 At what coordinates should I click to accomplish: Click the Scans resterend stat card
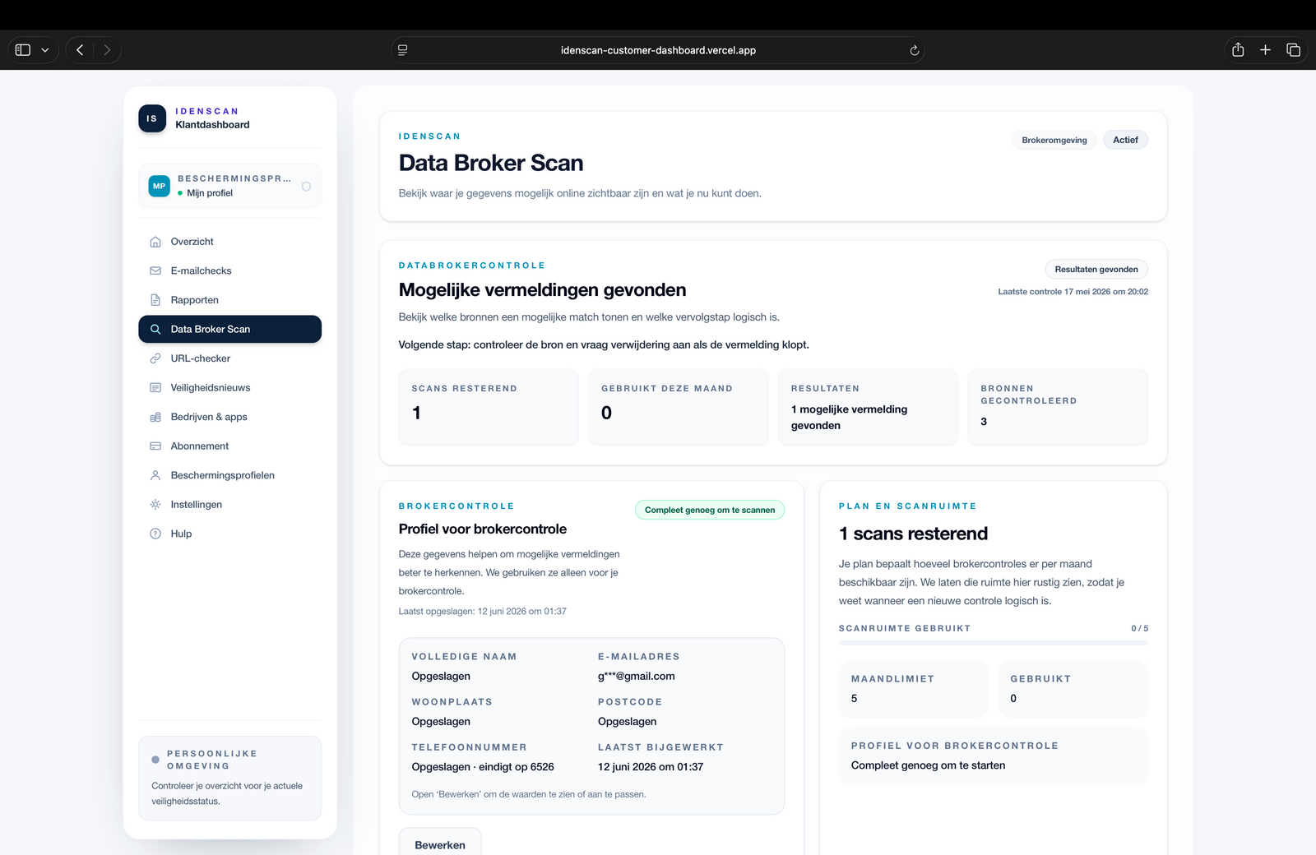coord(489,408)
